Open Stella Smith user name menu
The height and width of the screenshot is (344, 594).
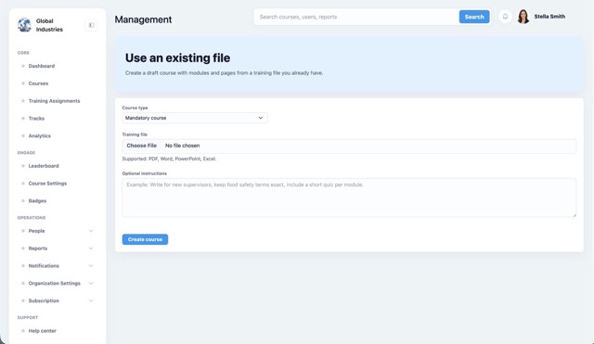(549, 17)
